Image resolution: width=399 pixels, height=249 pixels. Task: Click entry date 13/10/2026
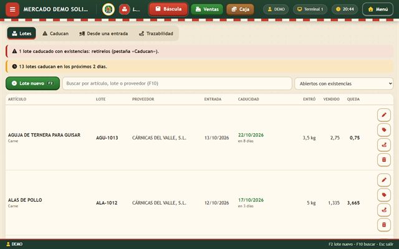pos(216,138)
